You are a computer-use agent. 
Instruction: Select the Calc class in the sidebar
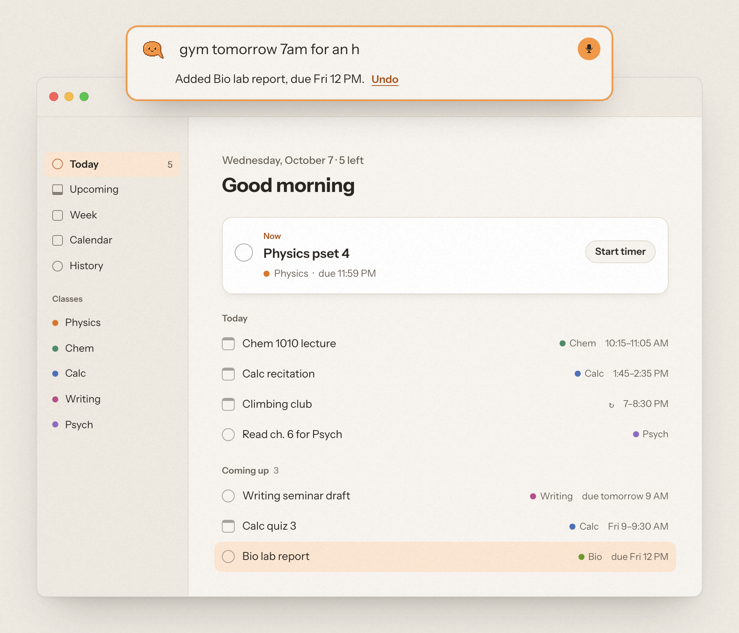(112, 373)
